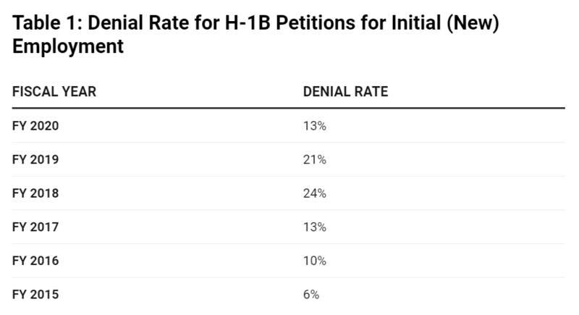
Task: Select the 10% denial rate value
Action: 315,261
